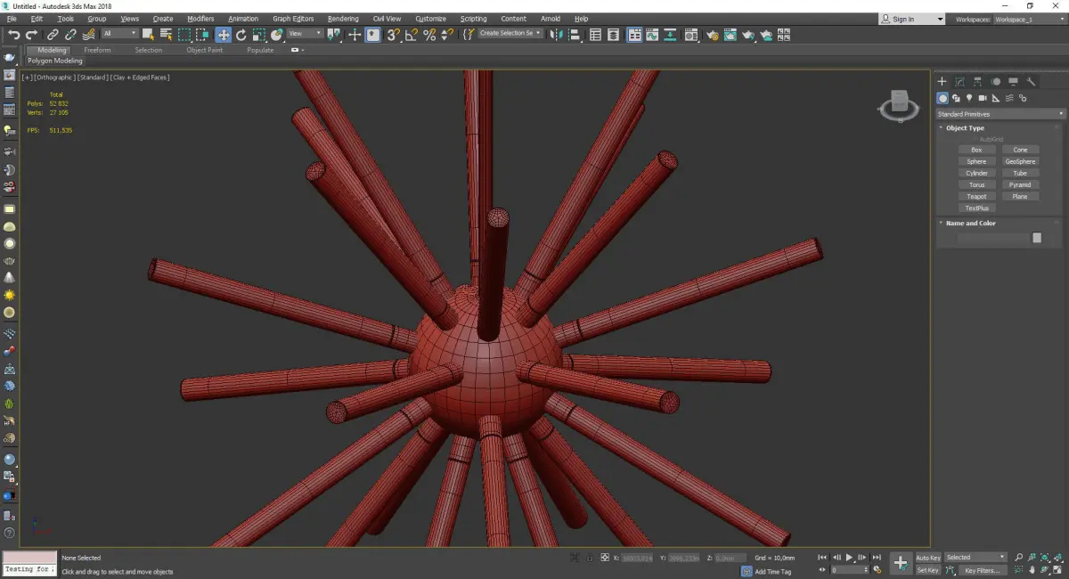Select the Select and Link tool
1069x579 pixels.
53,35
